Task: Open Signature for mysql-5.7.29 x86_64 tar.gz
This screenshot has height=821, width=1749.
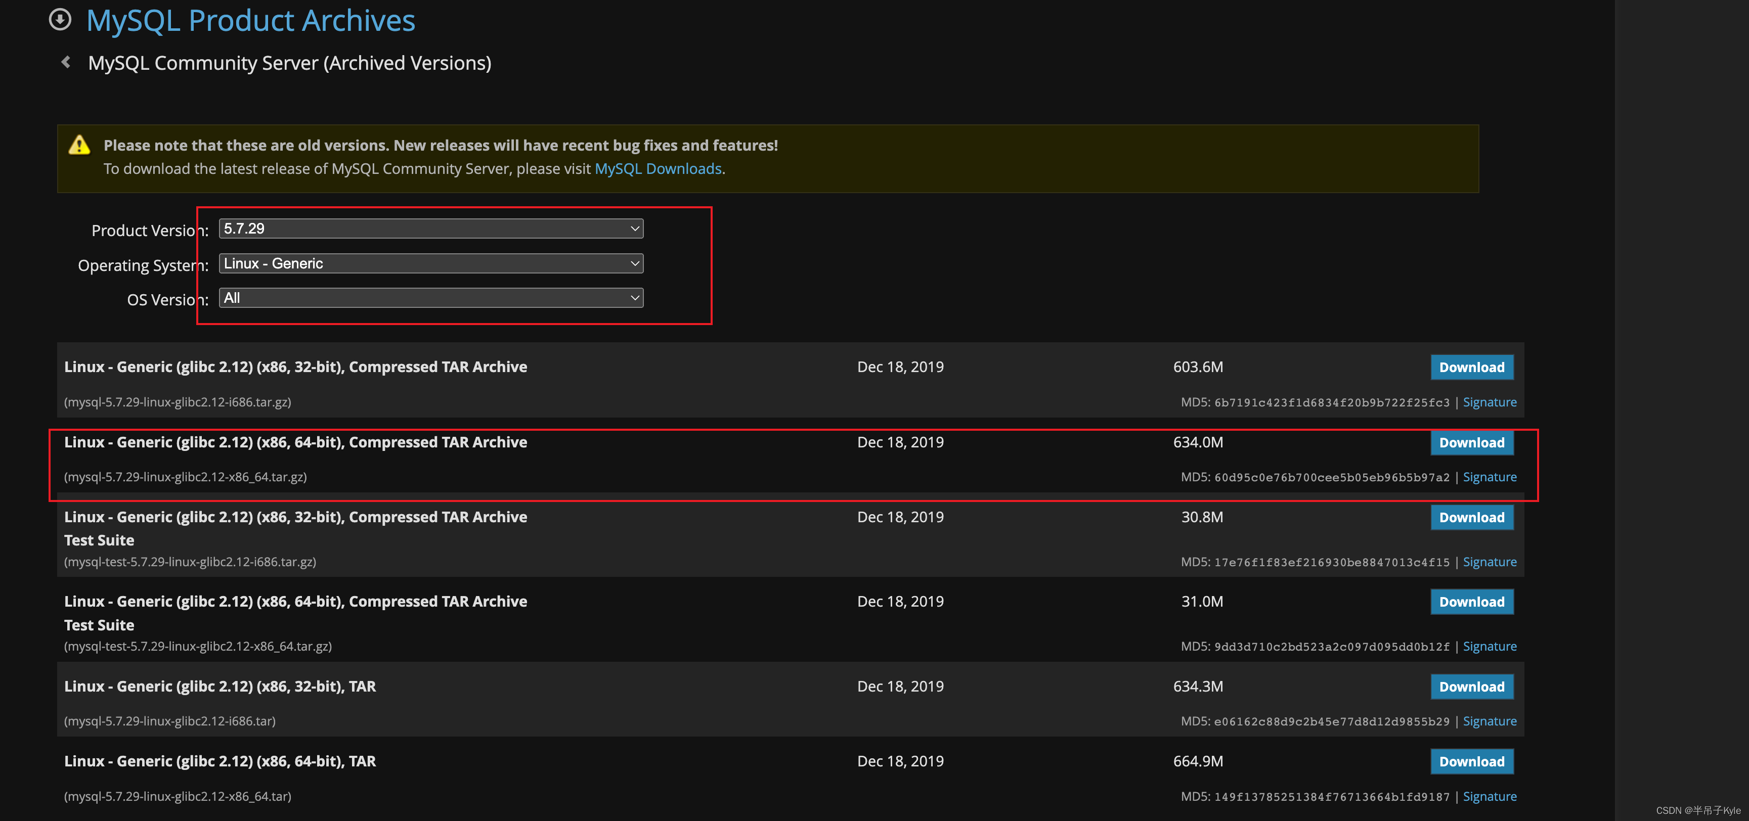Action: [1489, 477]
